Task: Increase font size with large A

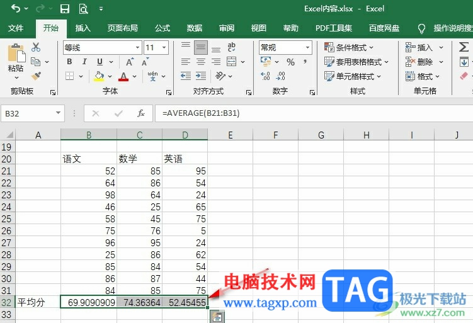Action: coord(130,62)
